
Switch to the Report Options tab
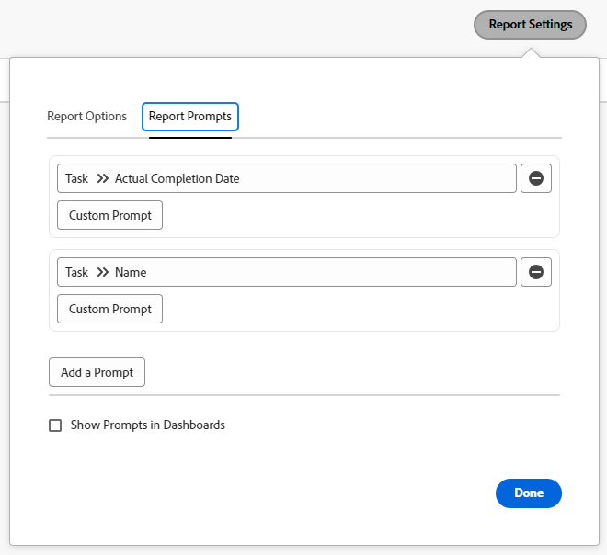86,117
